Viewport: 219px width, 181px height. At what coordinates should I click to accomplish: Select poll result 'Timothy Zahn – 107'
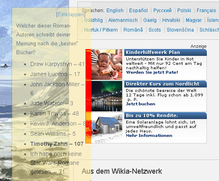pyautogui.click(x=57, y=144)
